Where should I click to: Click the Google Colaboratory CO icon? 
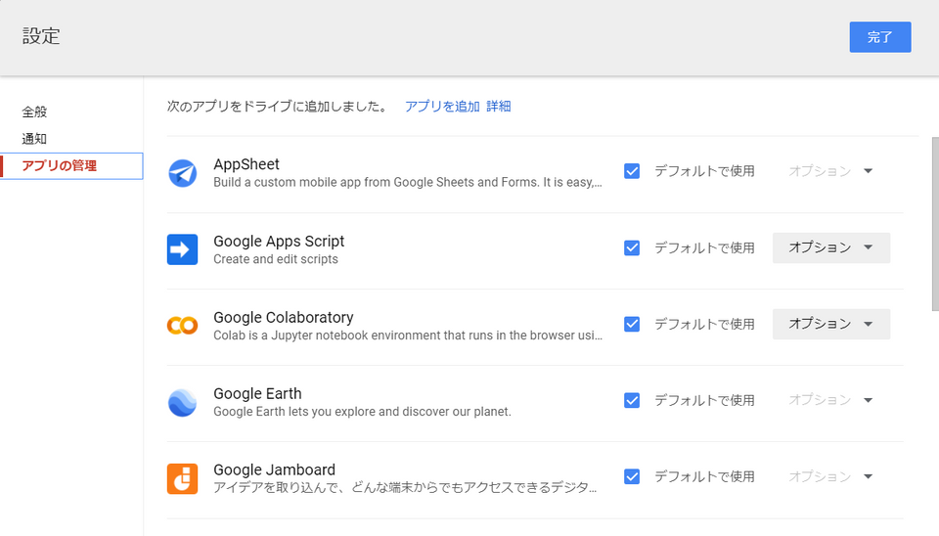pyautogui.click(x=182, y=326)
